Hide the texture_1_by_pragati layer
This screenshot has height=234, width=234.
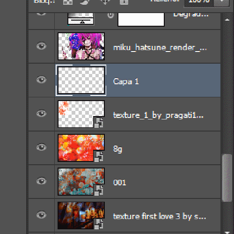tap(41, 113)
